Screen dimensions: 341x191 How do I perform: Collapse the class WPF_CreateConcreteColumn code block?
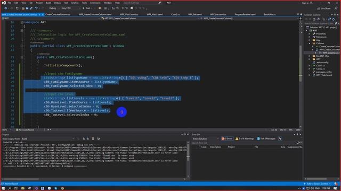click(22, 46)
